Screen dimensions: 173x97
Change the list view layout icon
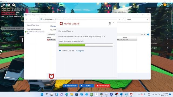point(142,34)
